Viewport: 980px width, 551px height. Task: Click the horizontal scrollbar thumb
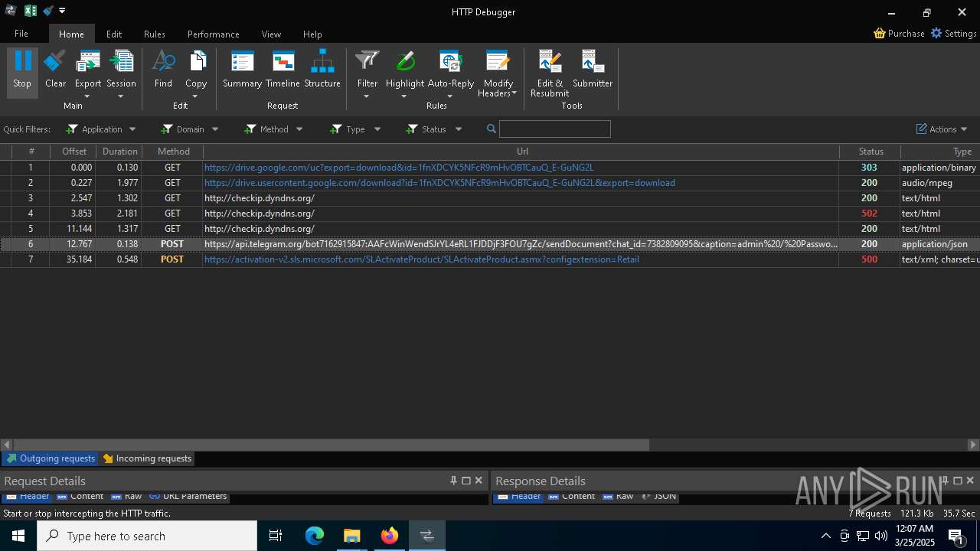tap(331, 445)
